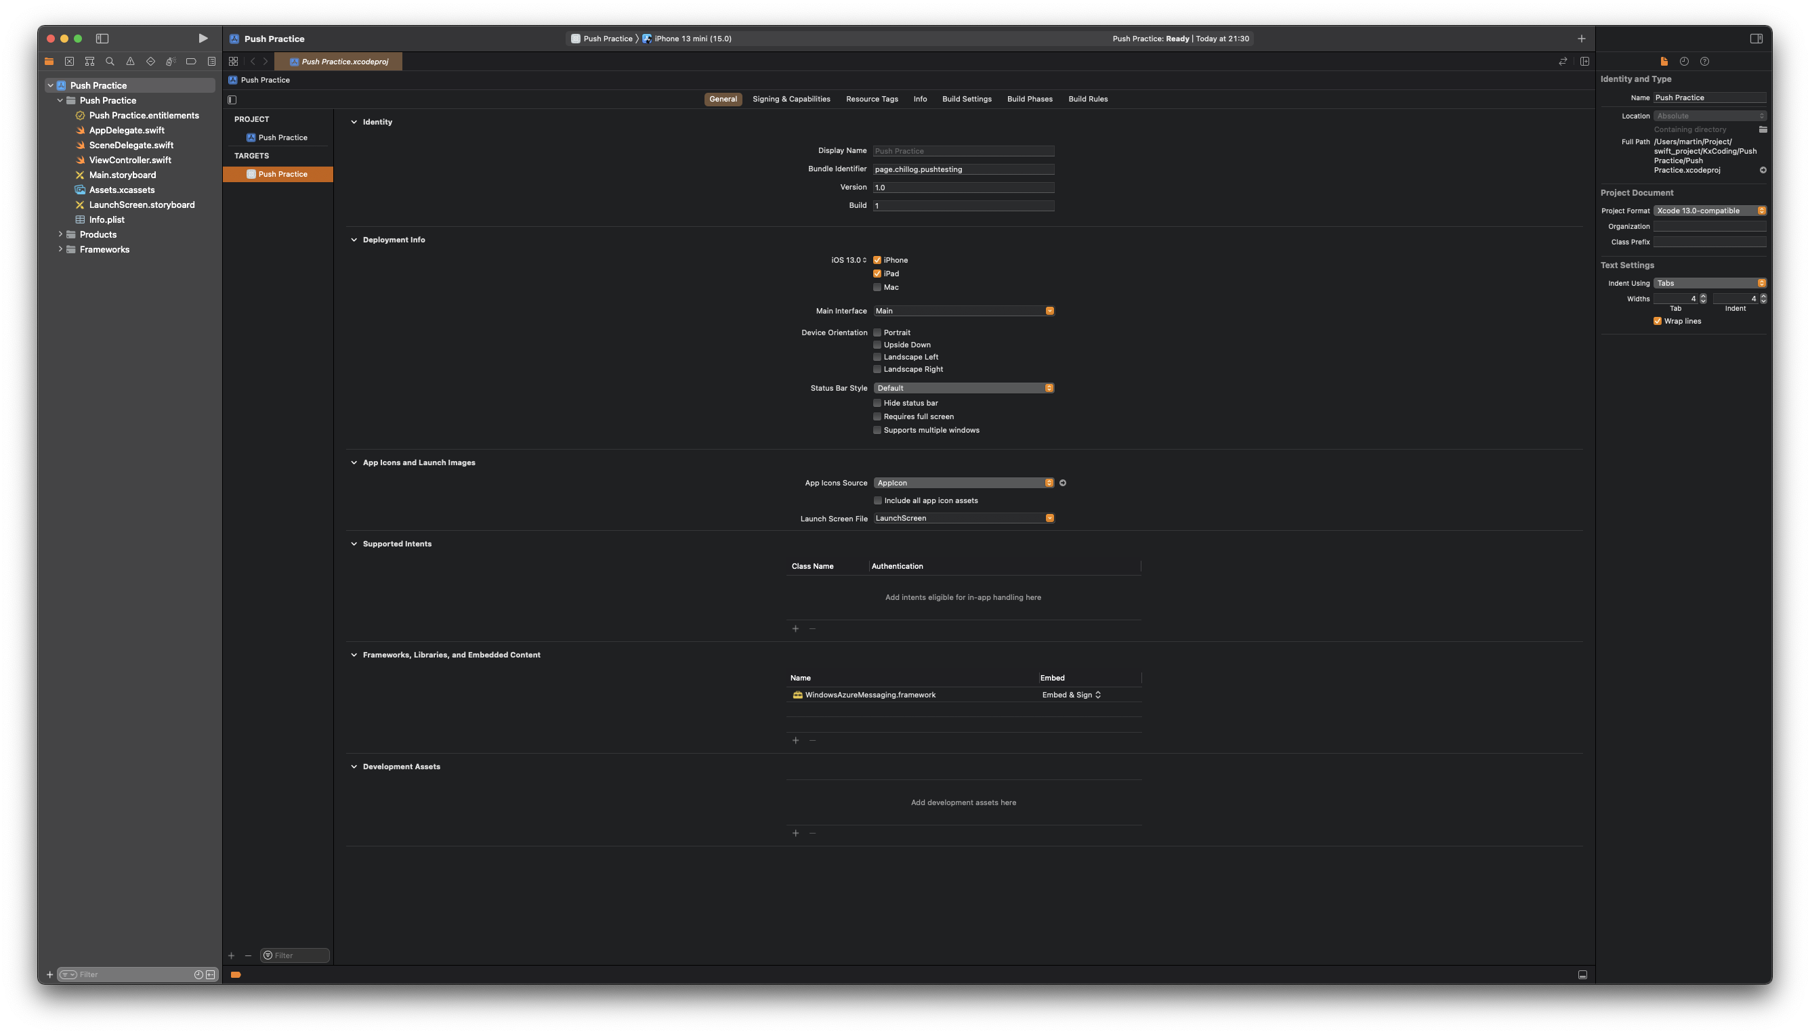Uncheck the iPad deployment checkbox
The width and height of the screenshot is (1810, 1034).
[877, 274]
